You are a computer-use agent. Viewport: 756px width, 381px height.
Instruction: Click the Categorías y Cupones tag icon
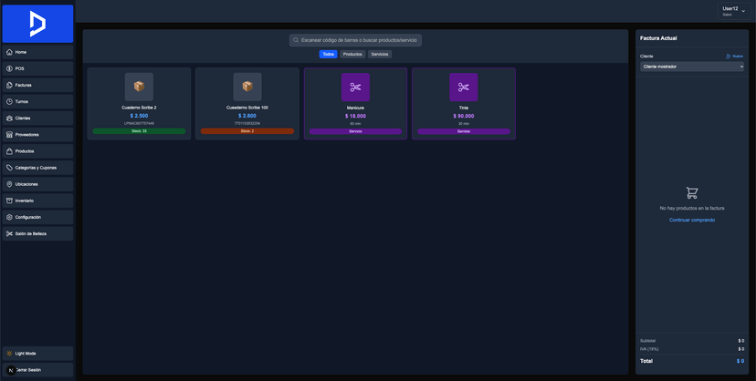[9, 168]
